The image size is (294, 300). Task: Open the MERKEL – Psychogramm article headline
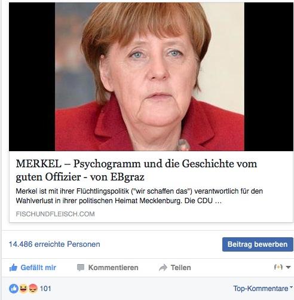136,170
